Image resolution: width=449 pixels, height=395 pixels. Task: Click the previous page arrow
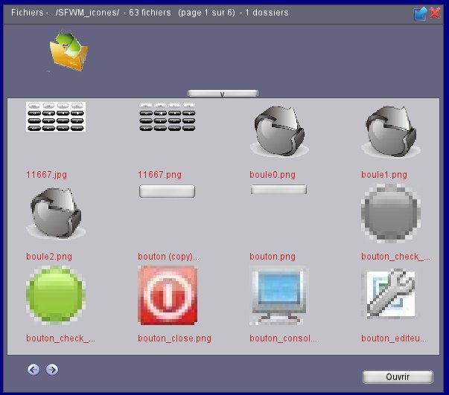coord(34,369)
